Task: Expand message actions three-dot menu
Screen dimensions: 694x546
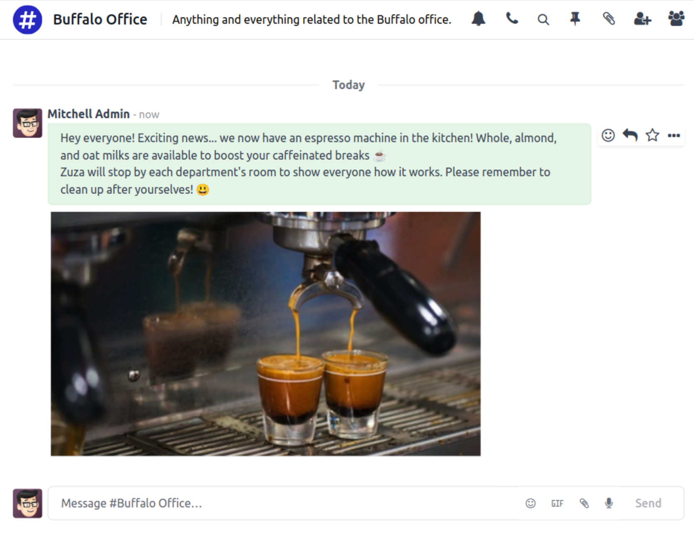Action: coord(674,135)
